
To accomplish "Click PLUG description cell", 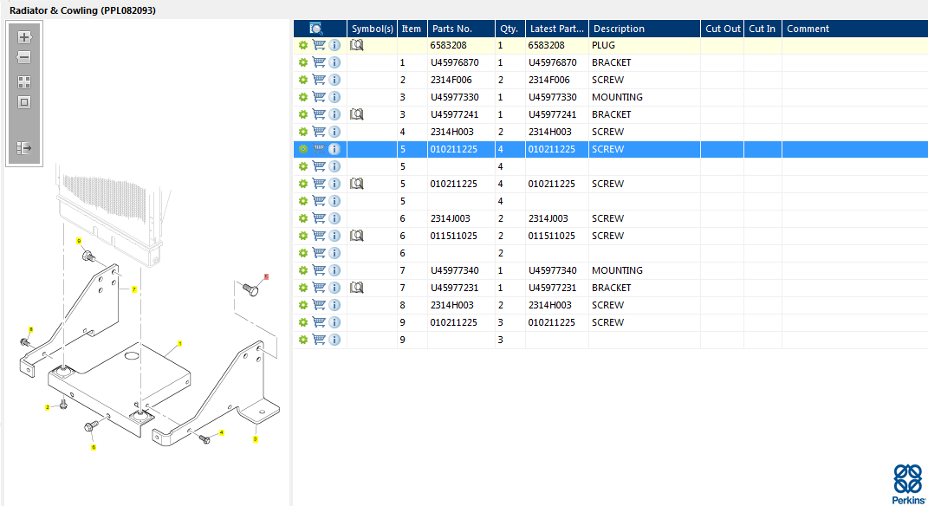I will 645,45.
